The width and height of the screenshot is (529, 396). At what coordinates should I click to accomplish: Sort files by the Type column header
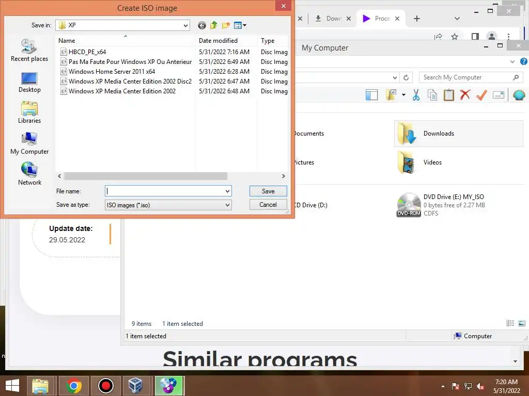pos(273,40)
